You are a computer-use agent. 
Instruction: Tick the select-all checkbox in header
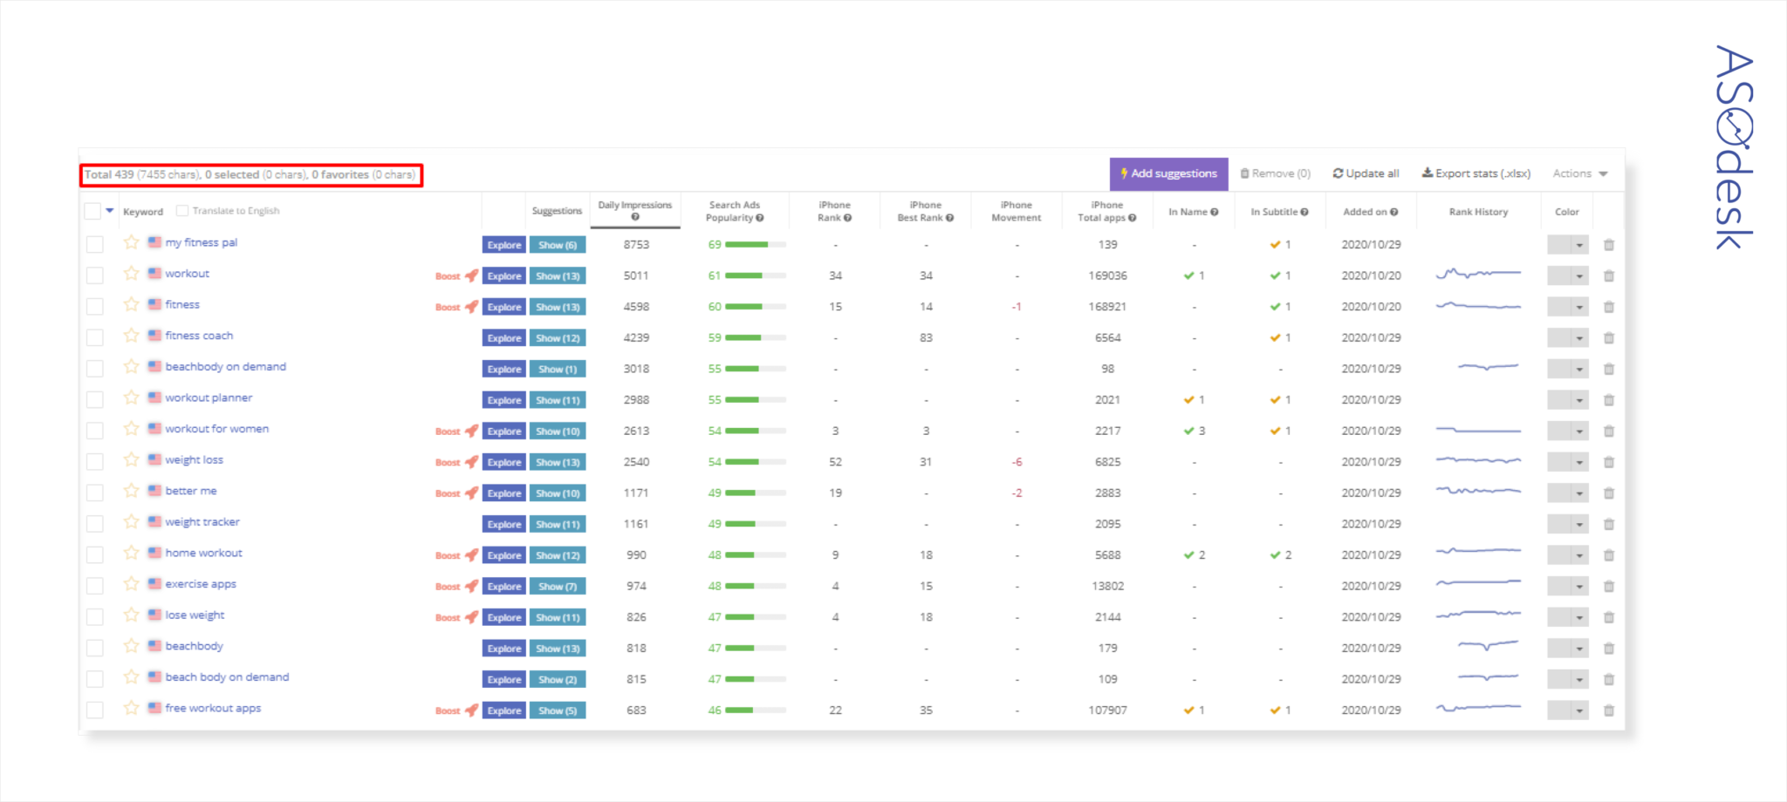(x=92, y=211)
